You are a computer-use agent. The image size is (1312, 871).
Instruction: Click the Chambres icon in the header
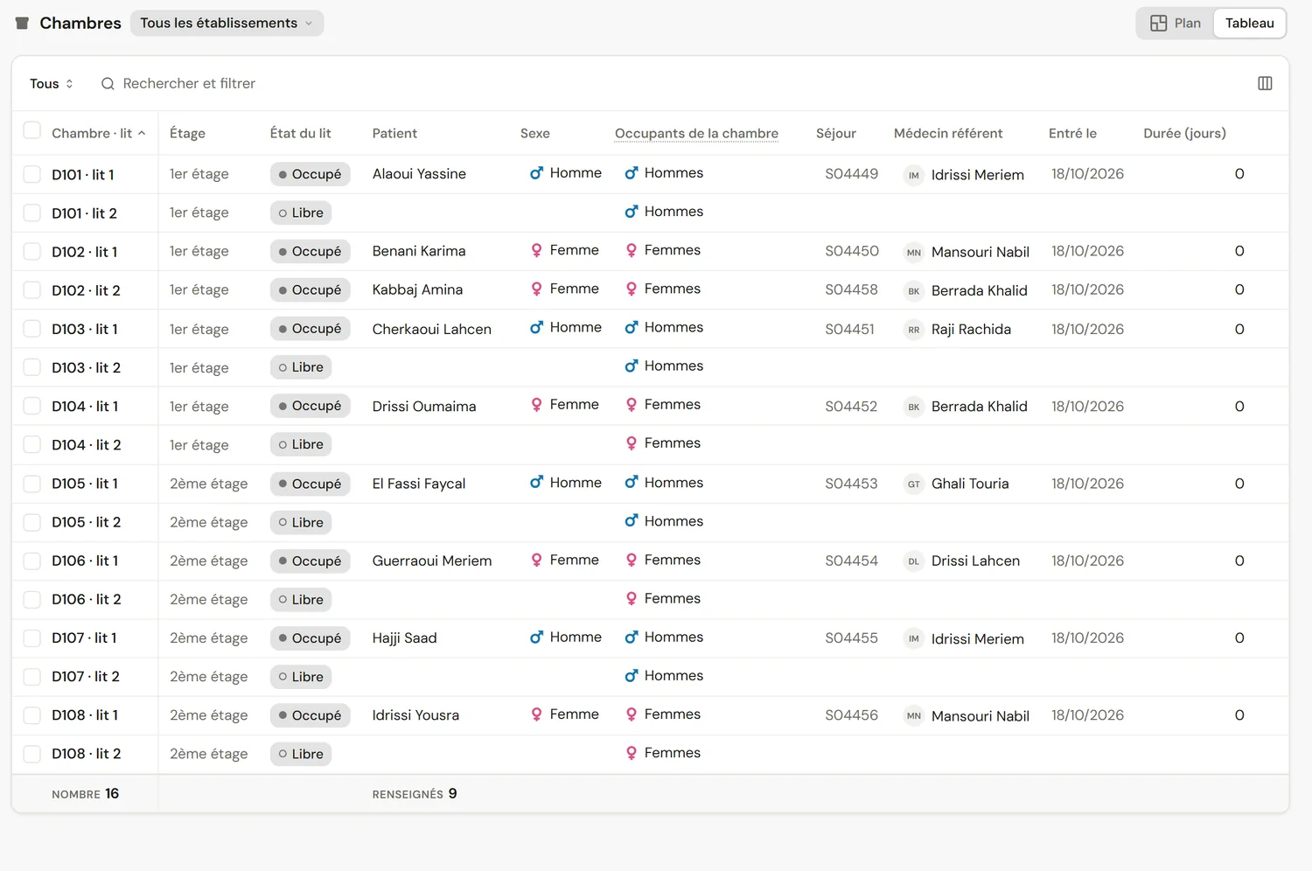tap(23, 24)
